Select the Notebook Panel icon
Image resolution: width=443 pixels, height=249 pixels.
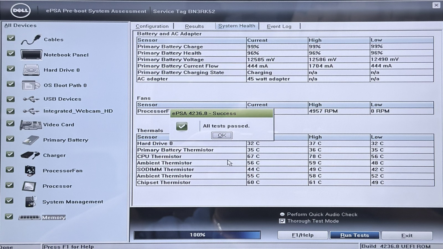tap(31, 55)
